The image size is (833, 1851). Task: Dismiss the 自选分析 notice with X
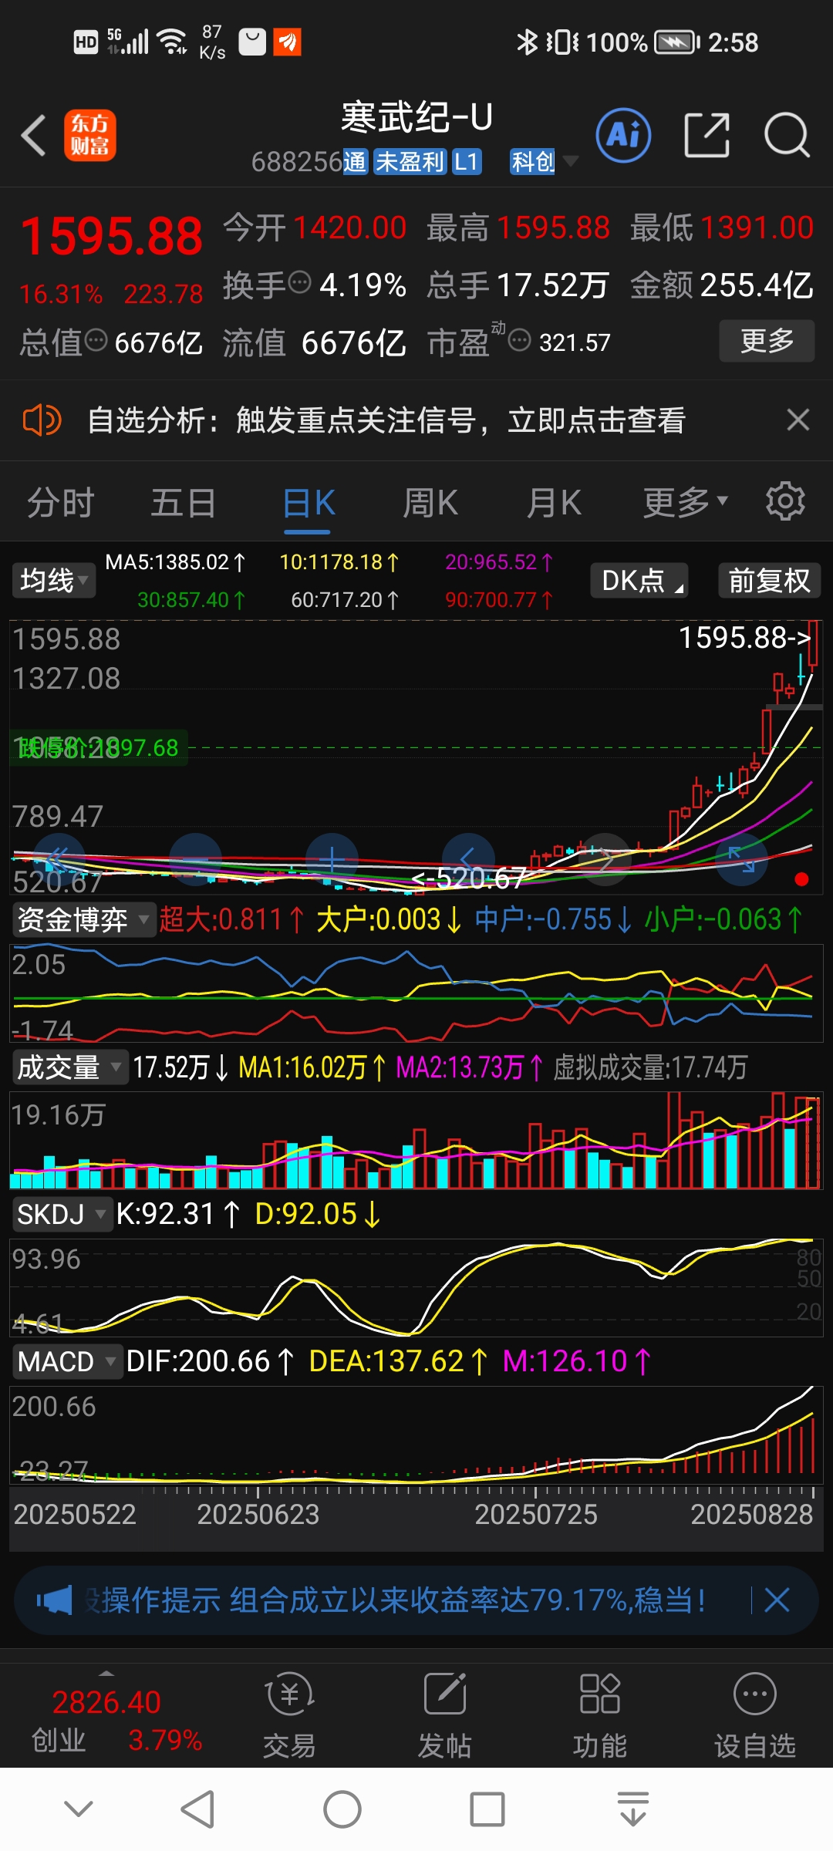pos(798,420)
